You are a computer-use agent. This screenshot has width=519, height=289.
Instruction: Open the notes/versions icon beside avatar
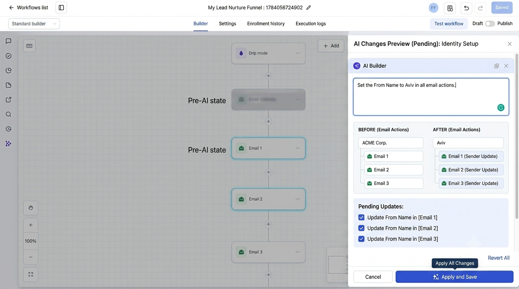coord(450,8)
